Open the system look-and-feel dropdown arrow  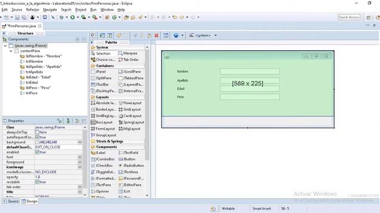[216, 35]
